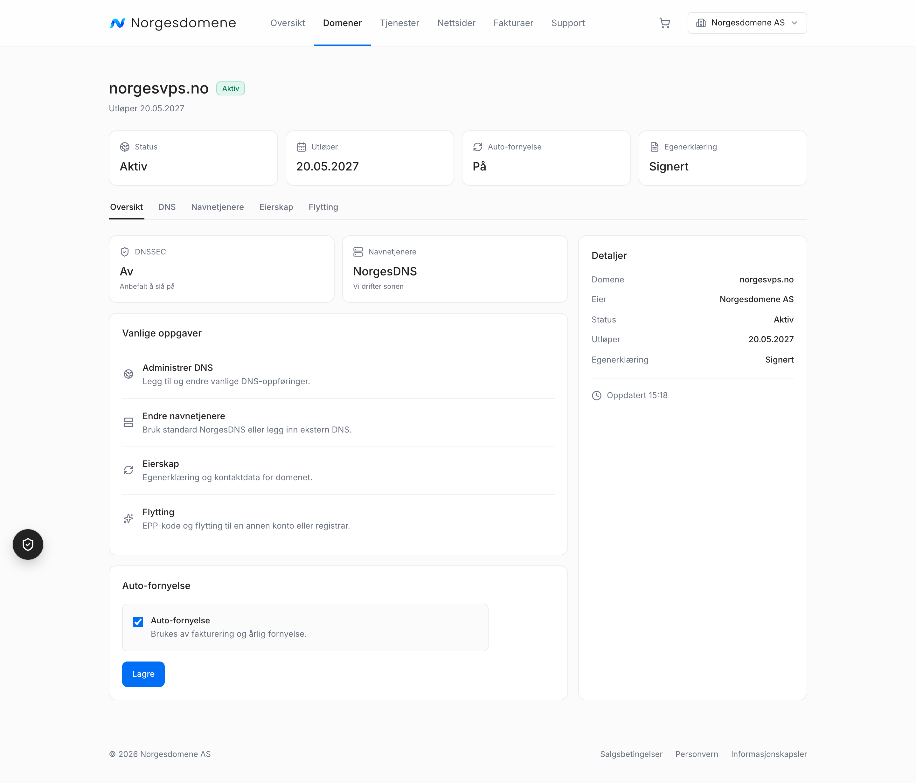Open Nettsider in the top navigation
Viewport: 916px width, 783px height.
456,23
